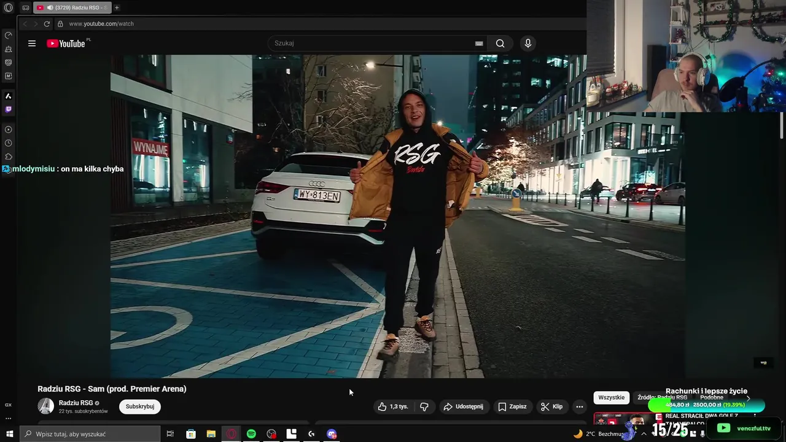This screenshot has width=786, height=442.
Task: Open GX Cleaner in the sidebar
Action: click(x=9, y=49)
